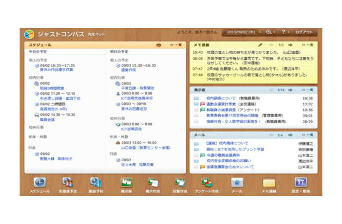Select the 07:47 memo about 佐藤陸くん

point(253,69)
